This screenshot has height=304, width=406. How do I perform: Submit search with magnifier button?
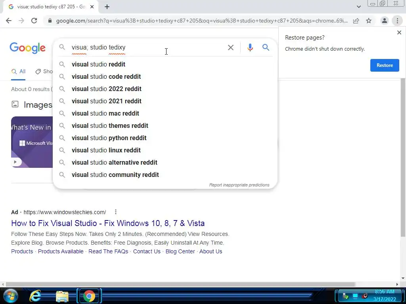click(266, 47)
